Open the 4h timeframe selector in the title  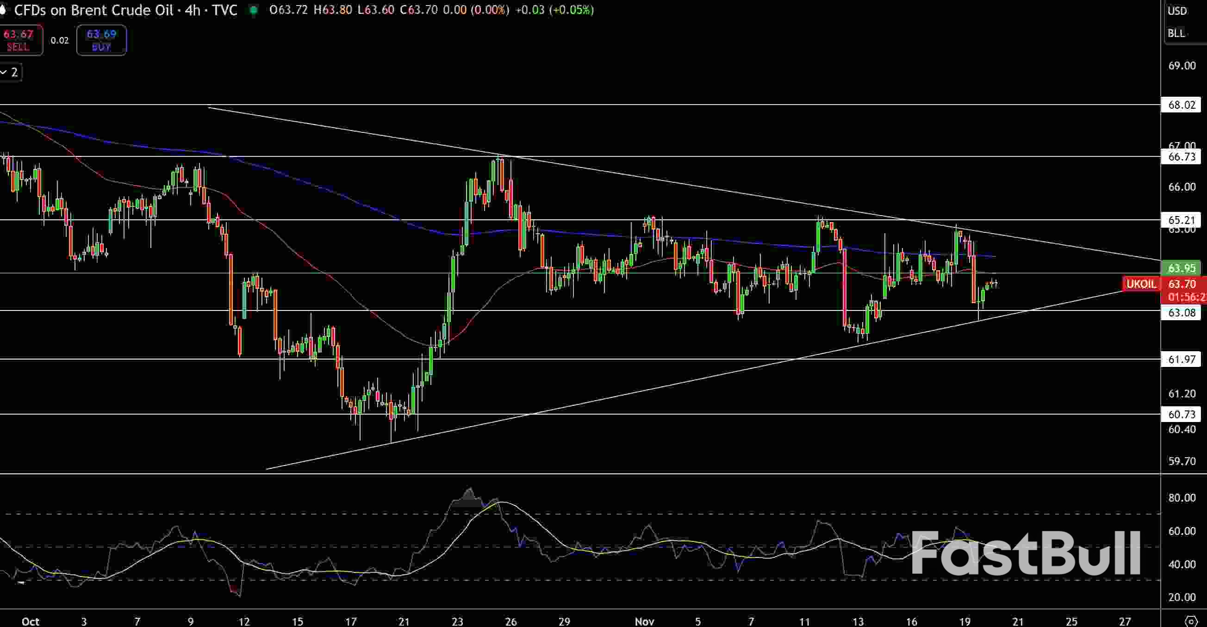point(192,10)
